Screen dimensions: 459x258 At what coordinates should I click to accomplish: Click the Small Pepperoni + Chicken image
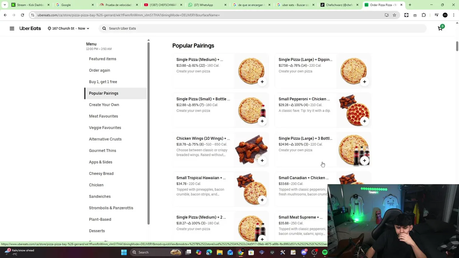click(x=354, y=110)
